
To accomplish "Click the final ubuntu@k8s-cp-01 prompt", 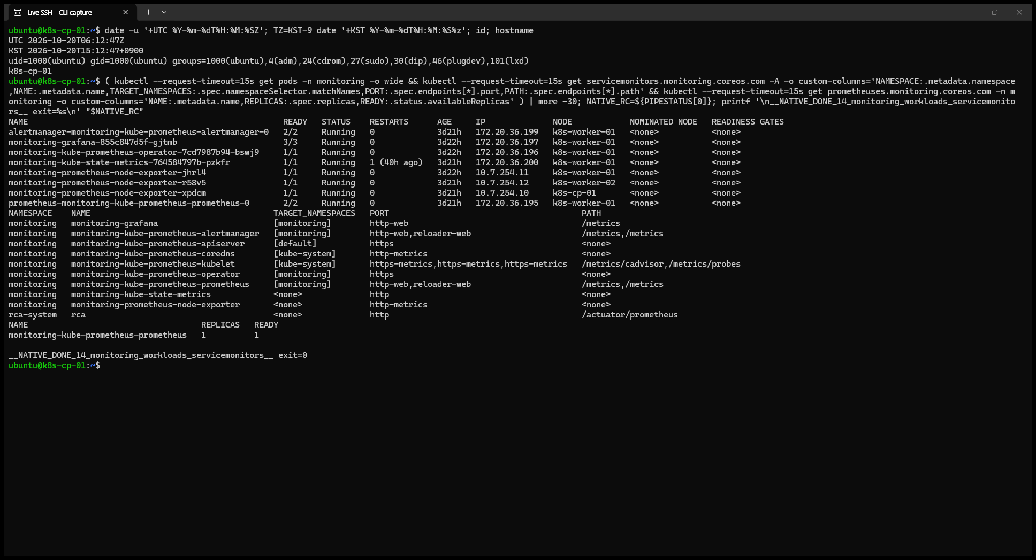I will coord(54,365).
